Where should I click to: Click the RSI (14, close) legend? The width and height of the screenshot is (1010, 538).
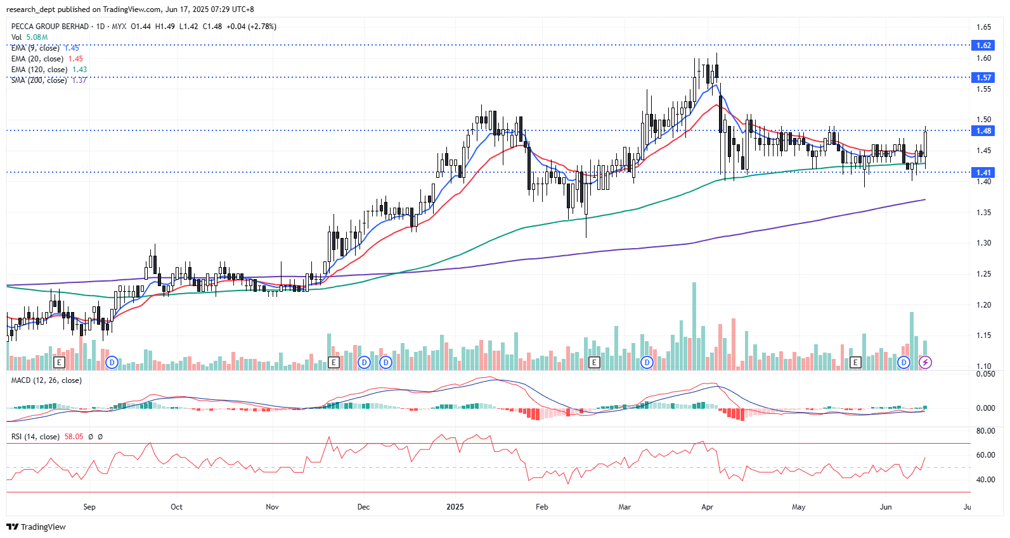[x=36, y=437]
